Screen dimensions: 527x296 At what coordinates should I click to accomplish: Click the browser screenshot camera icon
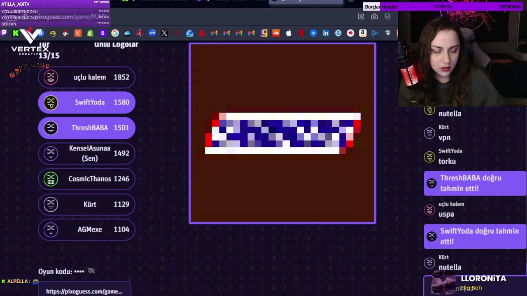374,16
